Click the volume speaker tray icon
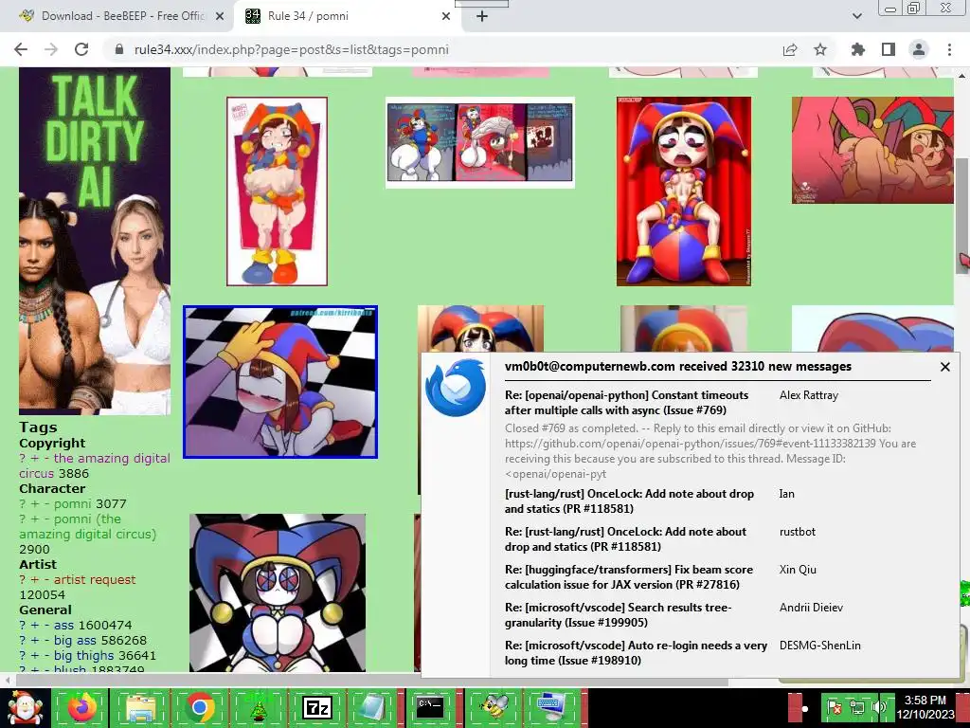 pyautogui.click(x=878, y=707)
